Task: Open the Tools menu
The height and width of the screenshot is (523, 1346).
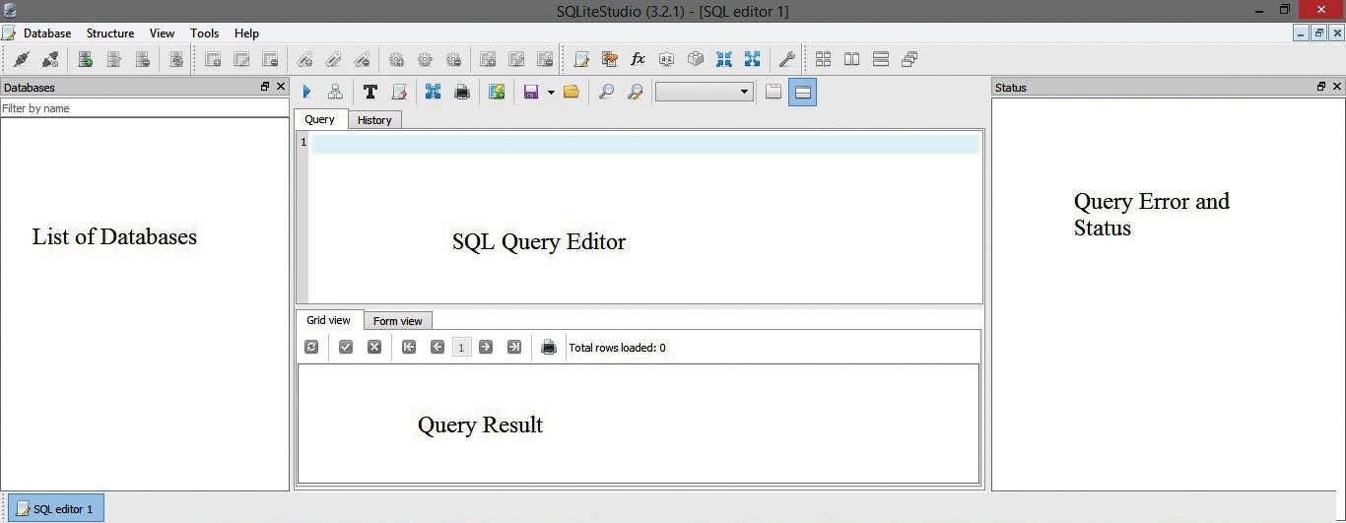Action: 204,33
